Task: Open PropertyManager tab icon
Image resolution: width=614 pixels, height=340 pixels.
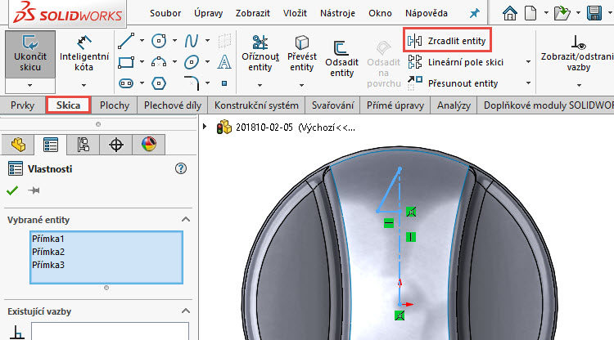Action: click(x=51, y=145)
